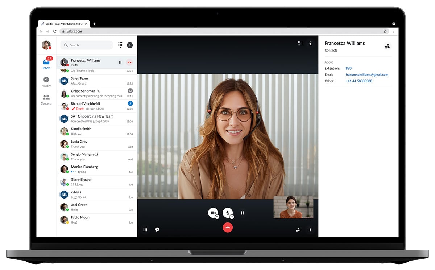End the call with the red hangup button
435x270 pixels.
click(x=228, y=228)
